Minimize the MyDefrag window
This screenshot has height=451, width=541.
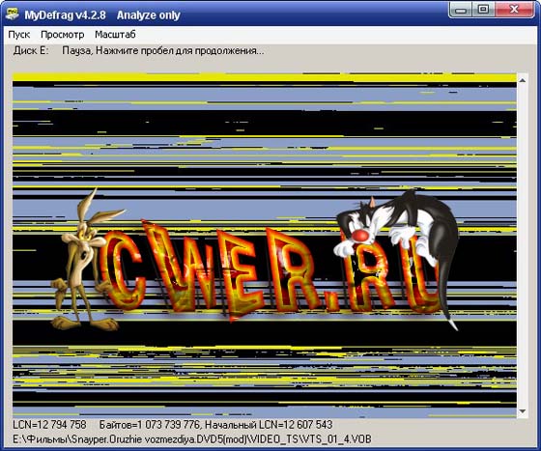point(461,10)
